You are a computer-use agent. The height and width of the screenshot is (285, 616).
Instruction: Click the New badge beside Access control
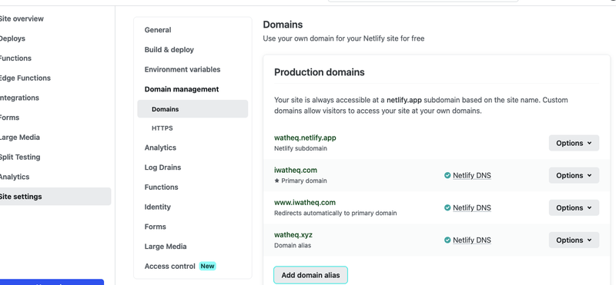pyautogui.click(x=207, y=267)
